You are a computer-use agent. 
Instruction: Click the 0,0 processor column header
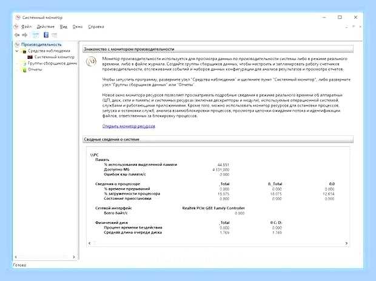point(332,184)
